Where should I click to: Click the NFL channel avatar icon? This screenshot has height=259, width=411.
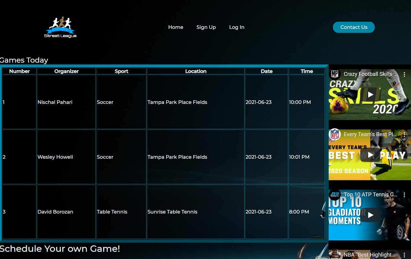tap(335, 134)
